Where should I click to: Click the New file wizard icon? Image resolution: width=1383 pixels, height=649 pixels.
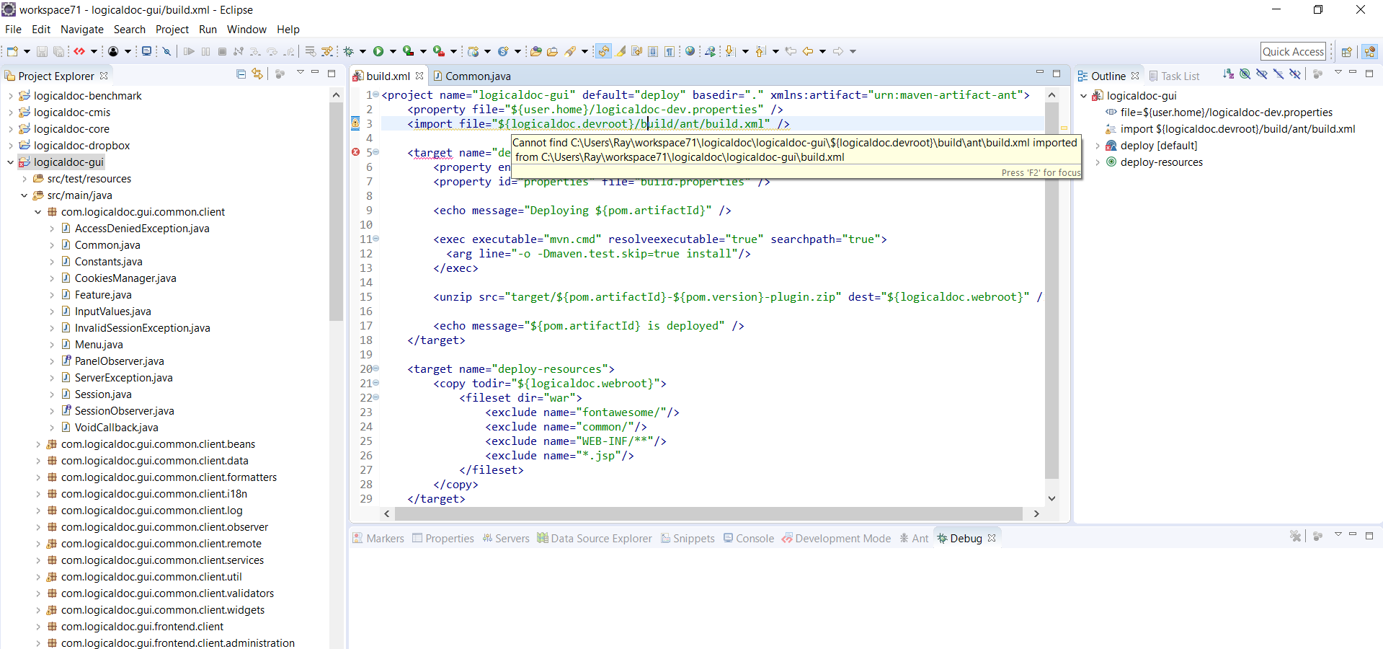pos(12,51)
